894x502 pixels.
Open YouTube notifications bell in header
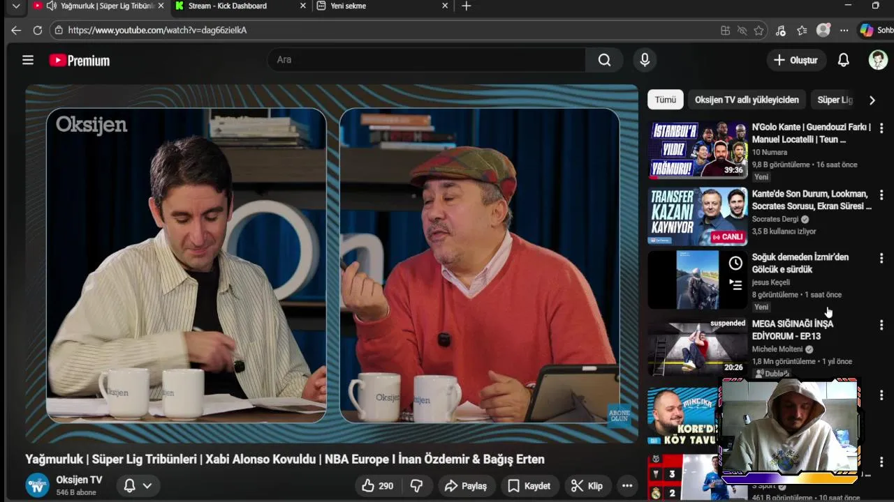843,60
